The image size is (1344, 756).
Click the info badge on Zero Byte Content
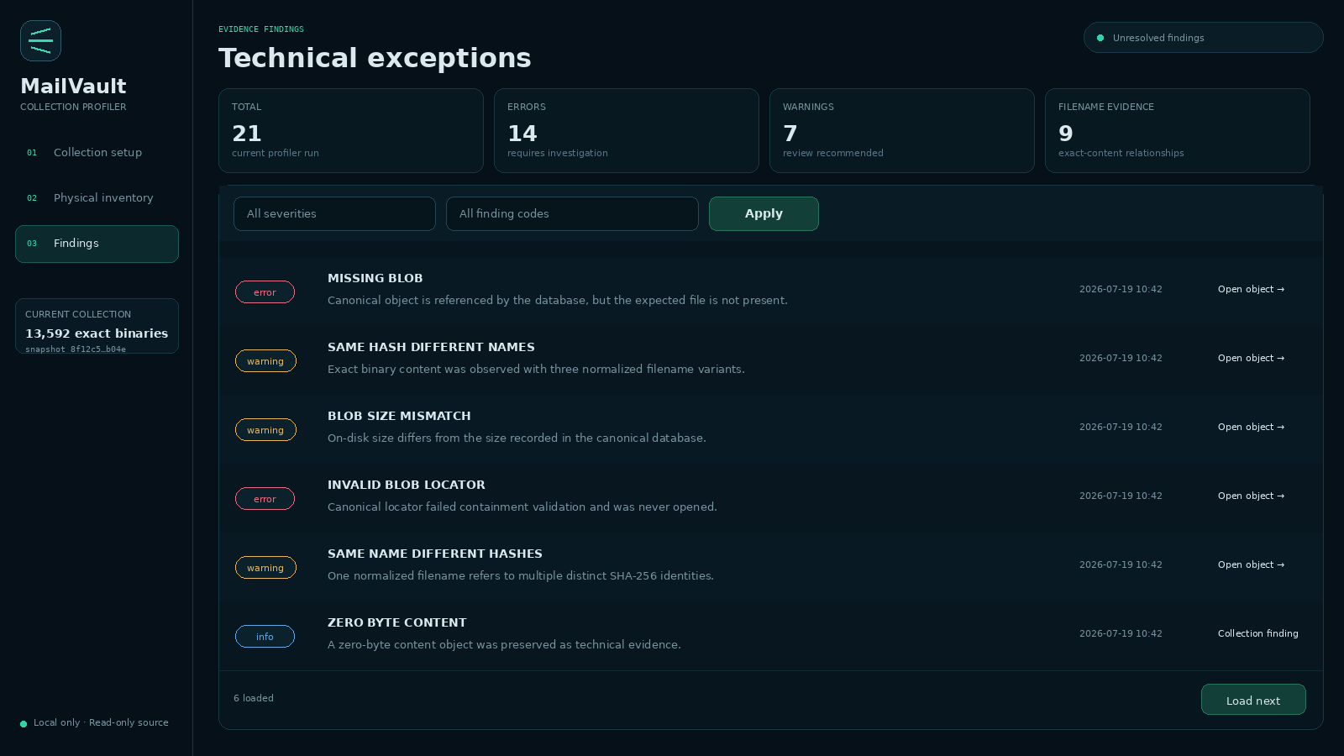click(x=265, y=637)
